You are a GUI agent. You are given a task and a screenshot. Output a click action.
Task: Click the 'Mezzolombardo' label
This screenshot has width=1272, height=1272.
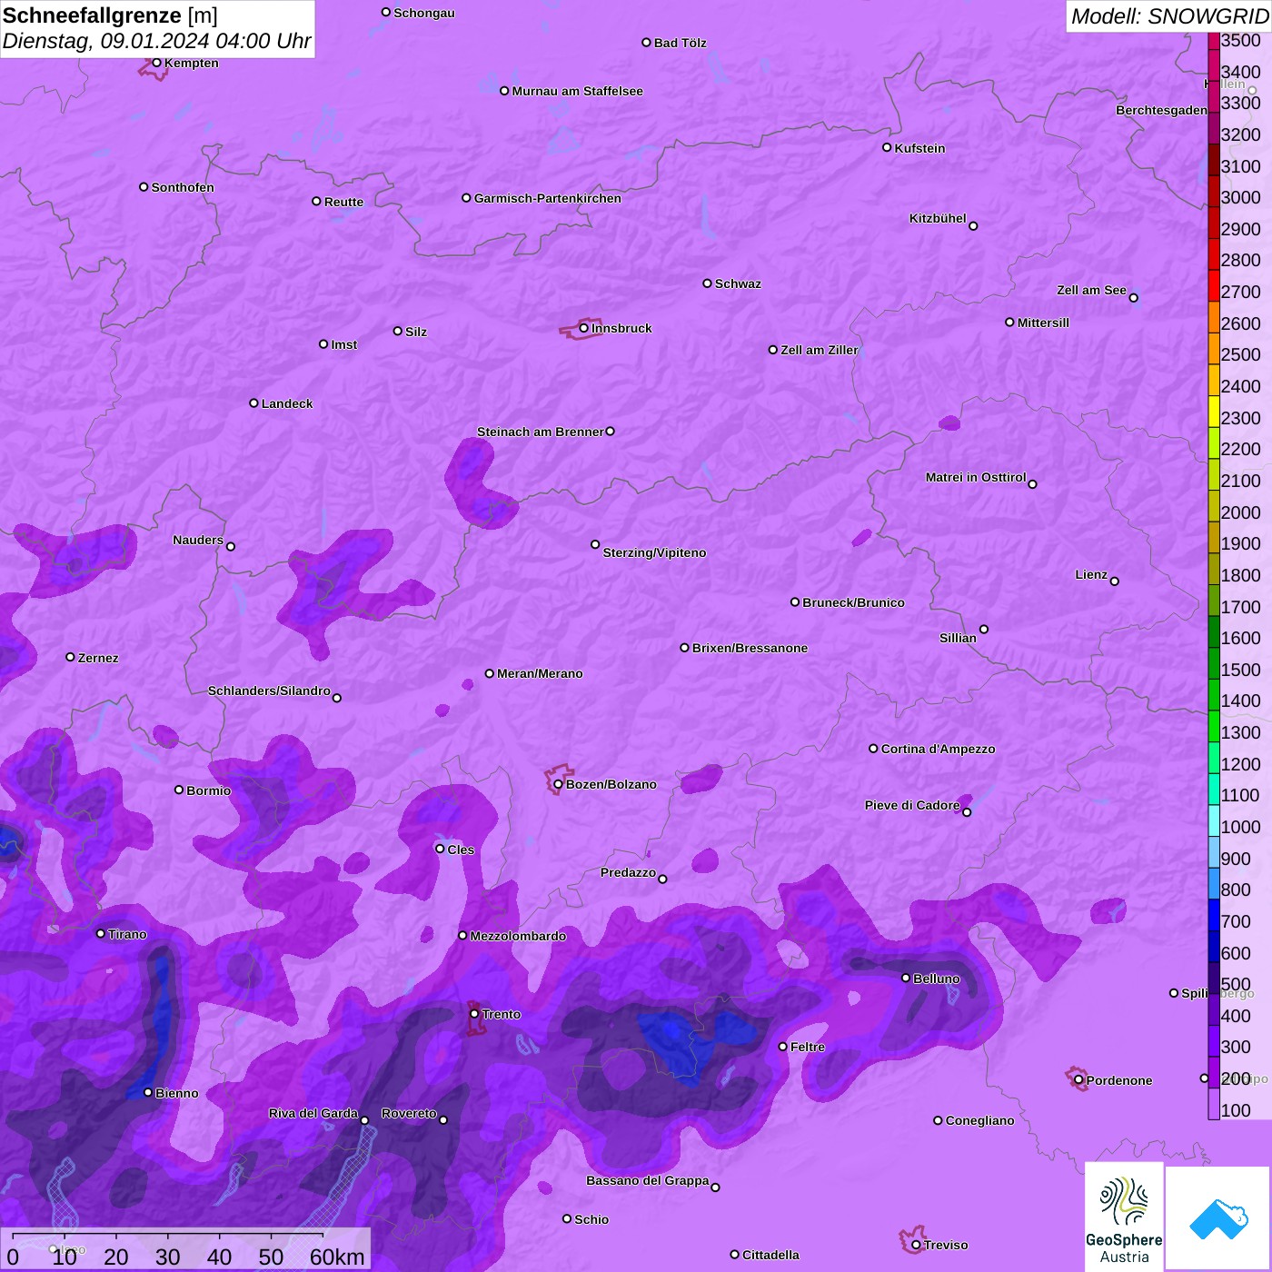point(518,936)
